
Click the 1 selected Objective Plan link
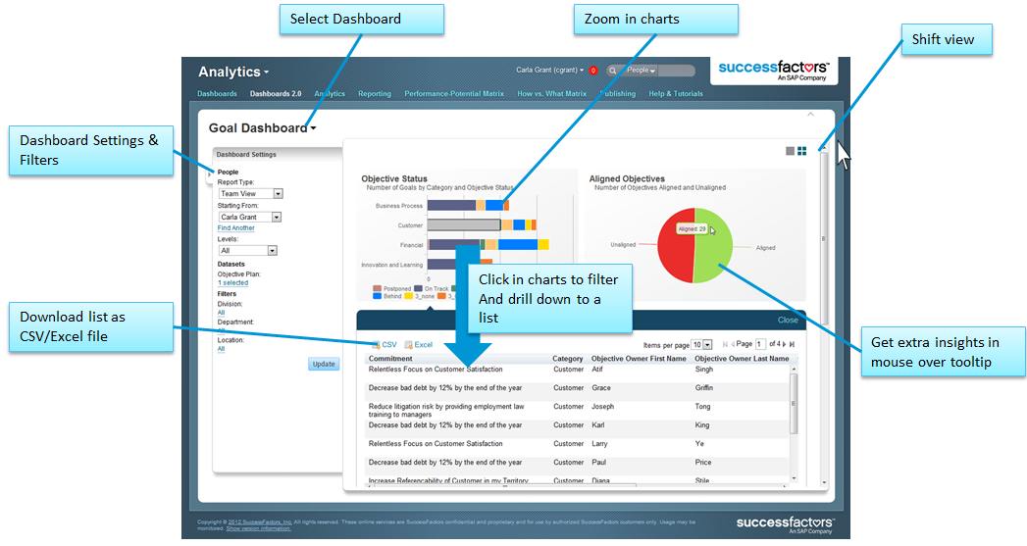(x=233, y=283)
